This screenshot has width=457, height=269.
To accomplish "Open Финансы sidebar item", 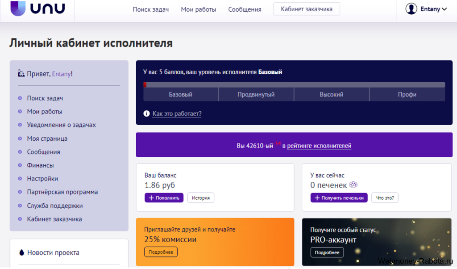I will [40, 165].
